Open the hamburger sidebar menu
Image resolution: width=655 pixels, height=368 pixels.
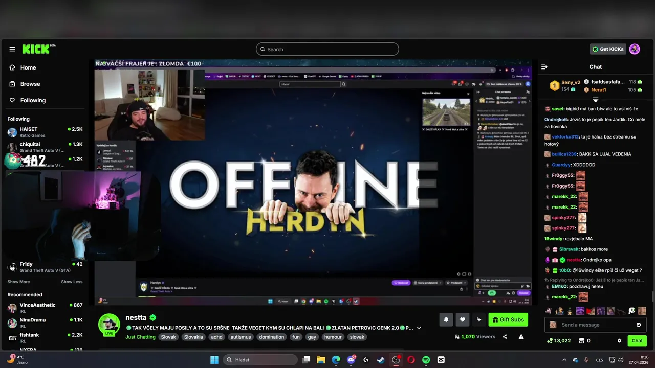click(12, 49)
